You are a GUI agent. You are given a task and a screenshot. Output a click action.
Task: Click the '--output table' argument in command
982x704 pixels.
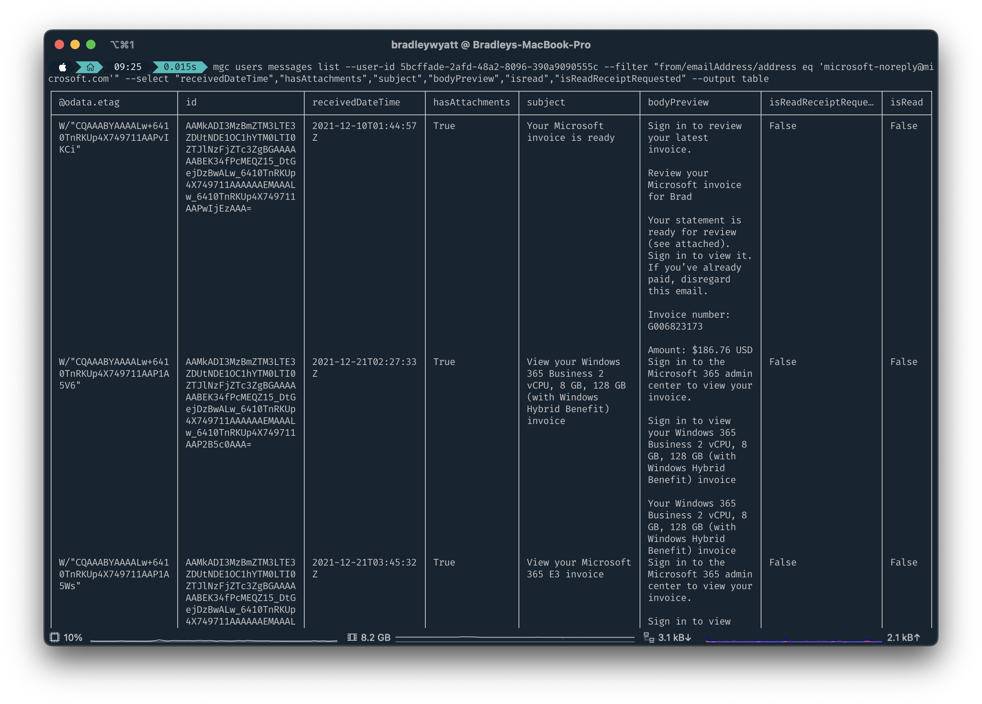730,79
